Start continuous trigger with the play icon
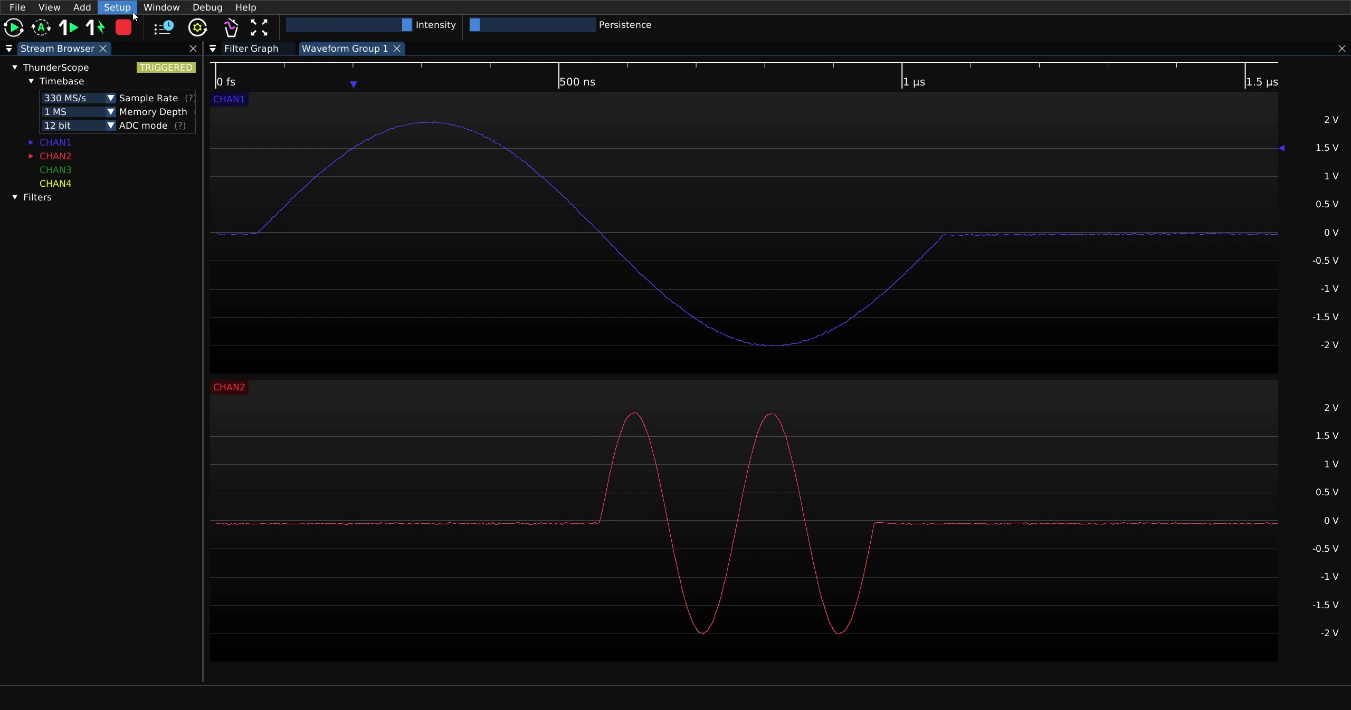This screenshot has height=710, width=1351. (14, 27)
